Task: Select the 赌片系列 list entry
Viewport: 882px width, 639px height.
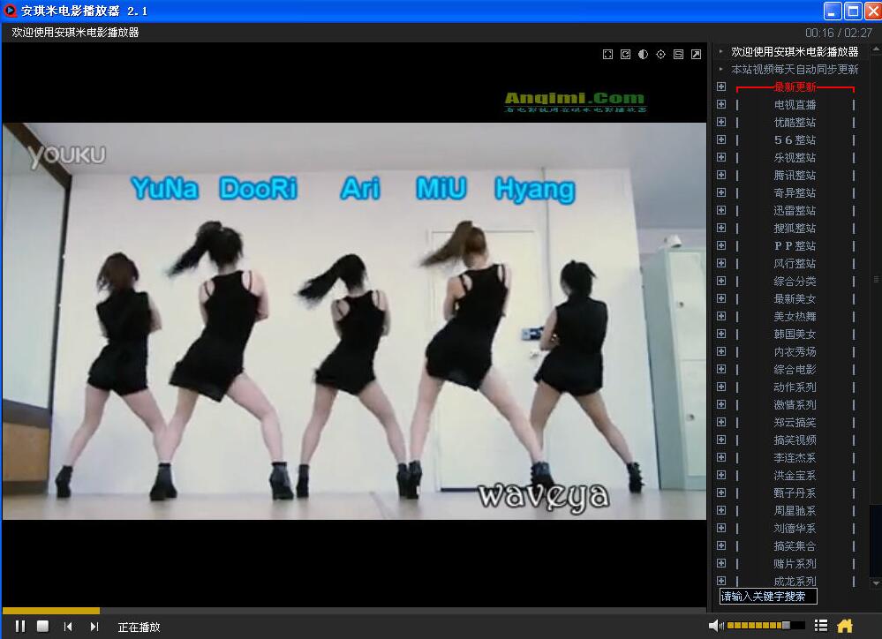Action: [795, 564]
